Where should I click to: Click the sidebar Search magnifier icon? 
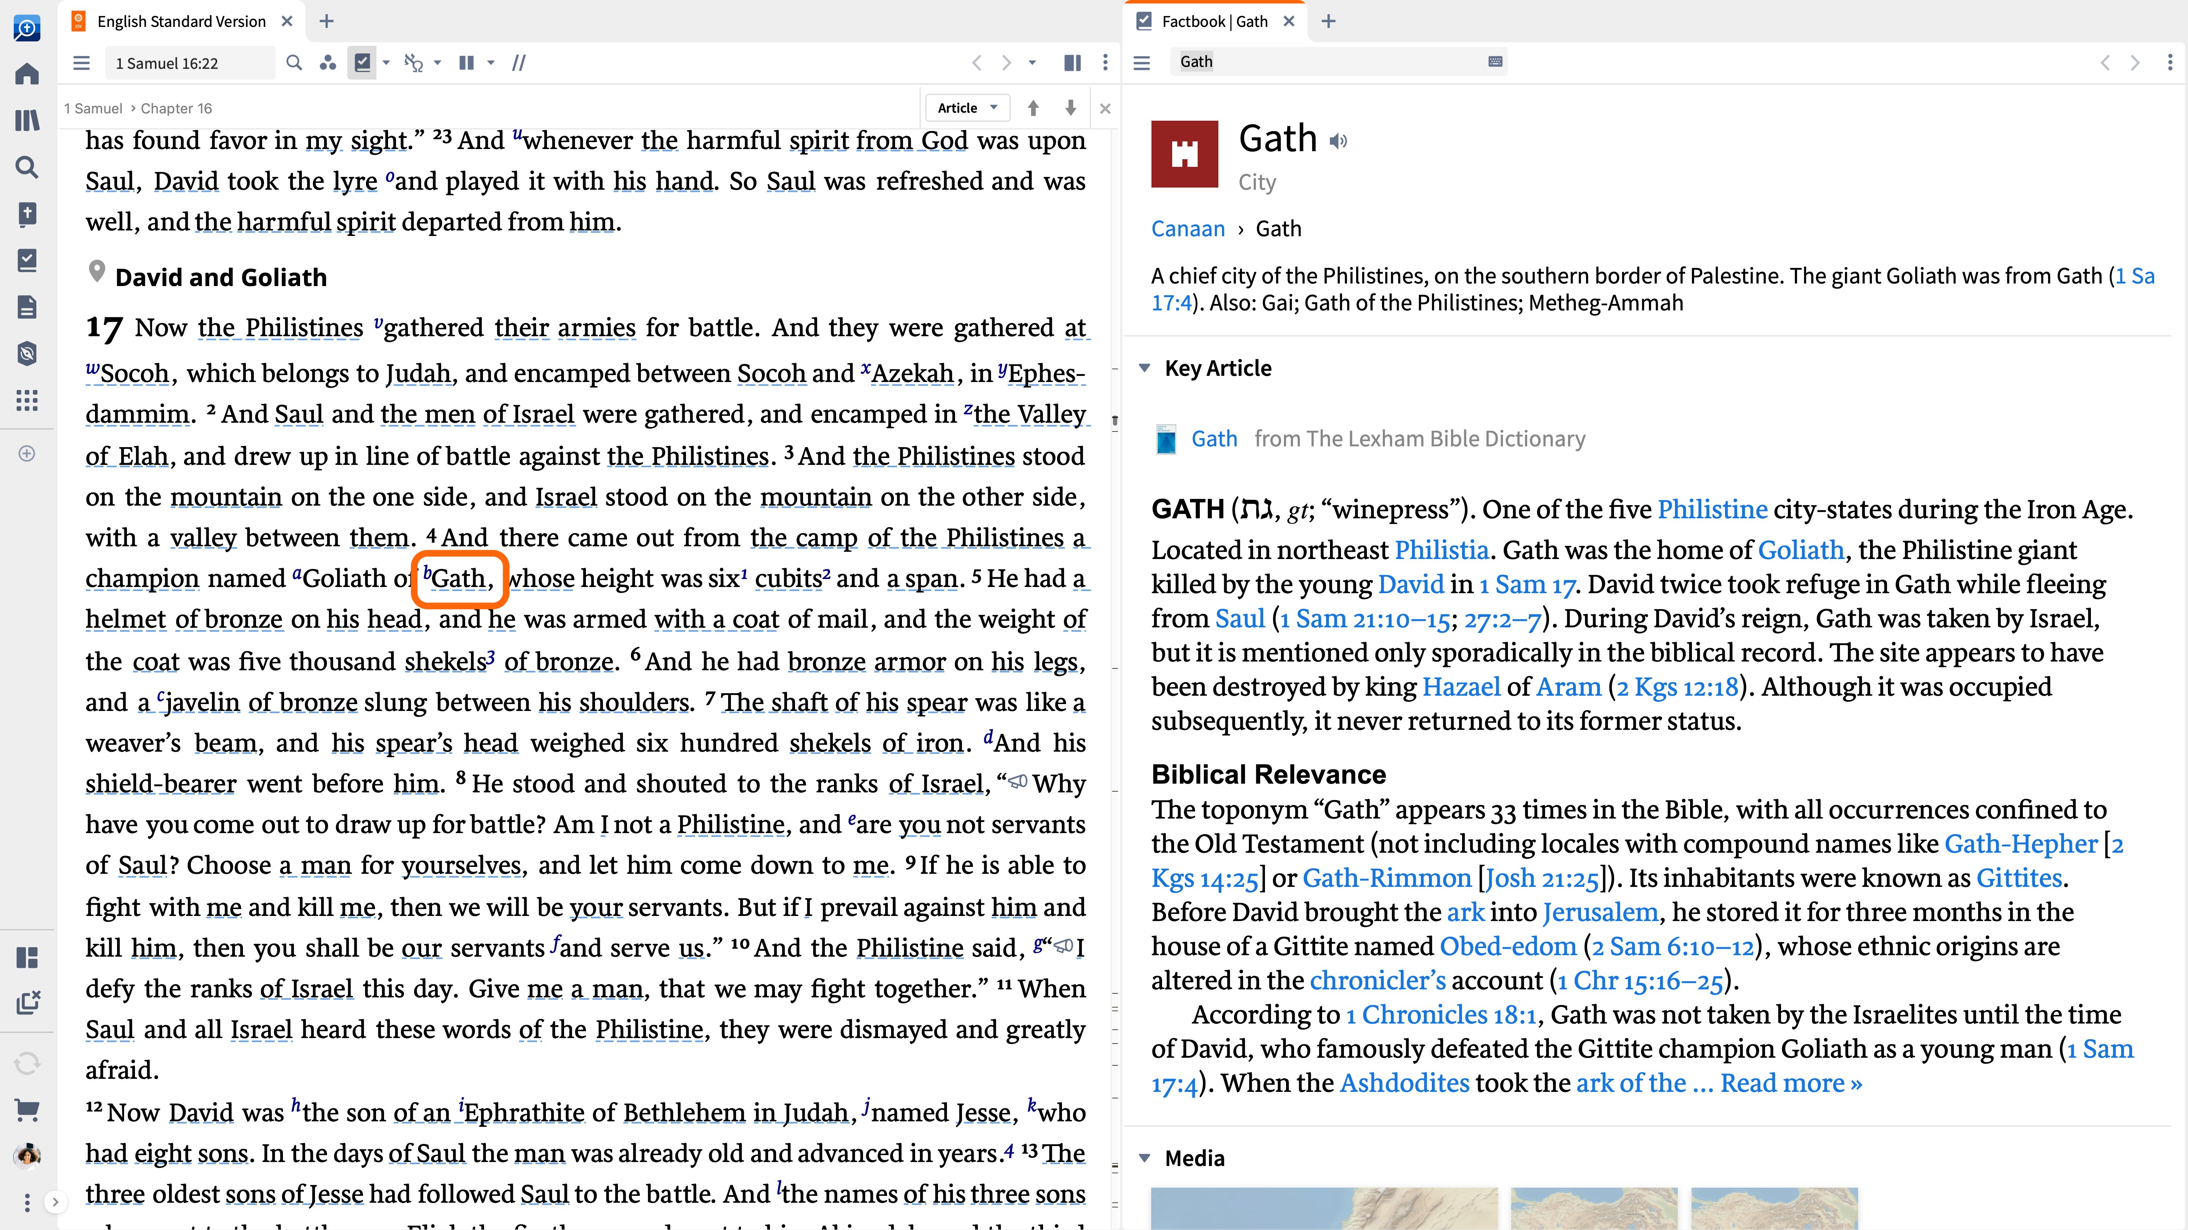point(27,167)
